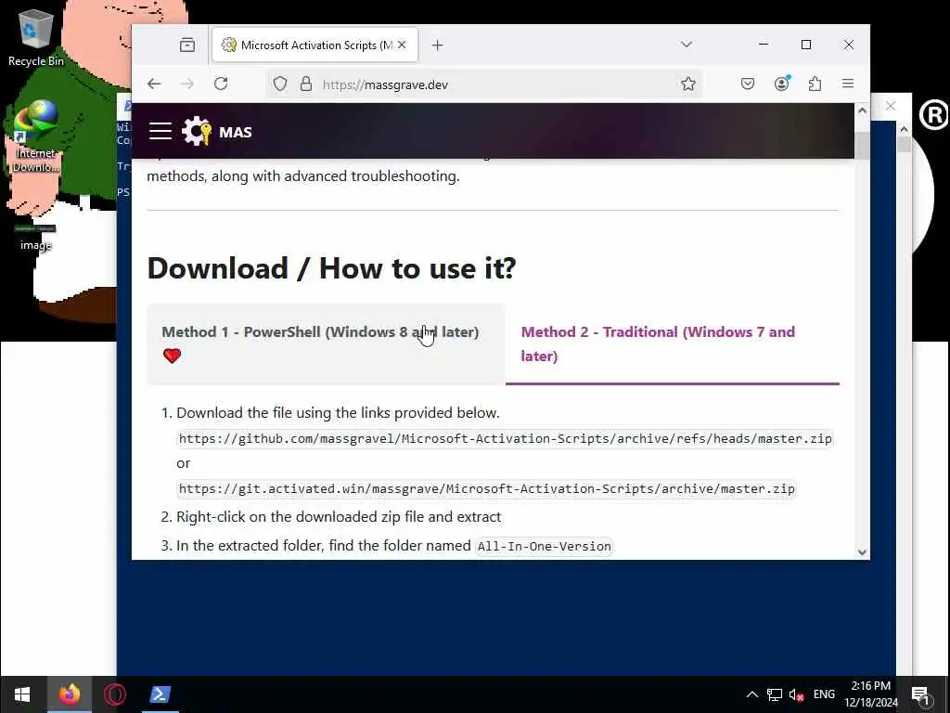Click Opera icon on taskbar
950x713 pixels.
click(x=114, y=694)
